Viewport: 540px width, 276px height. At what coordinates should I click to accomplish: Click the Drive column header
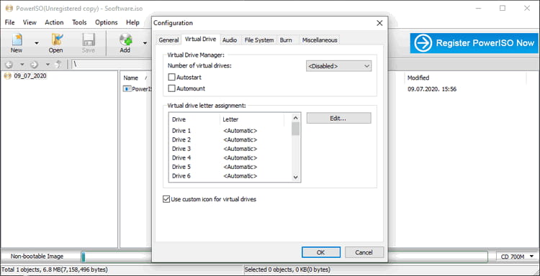194,119
